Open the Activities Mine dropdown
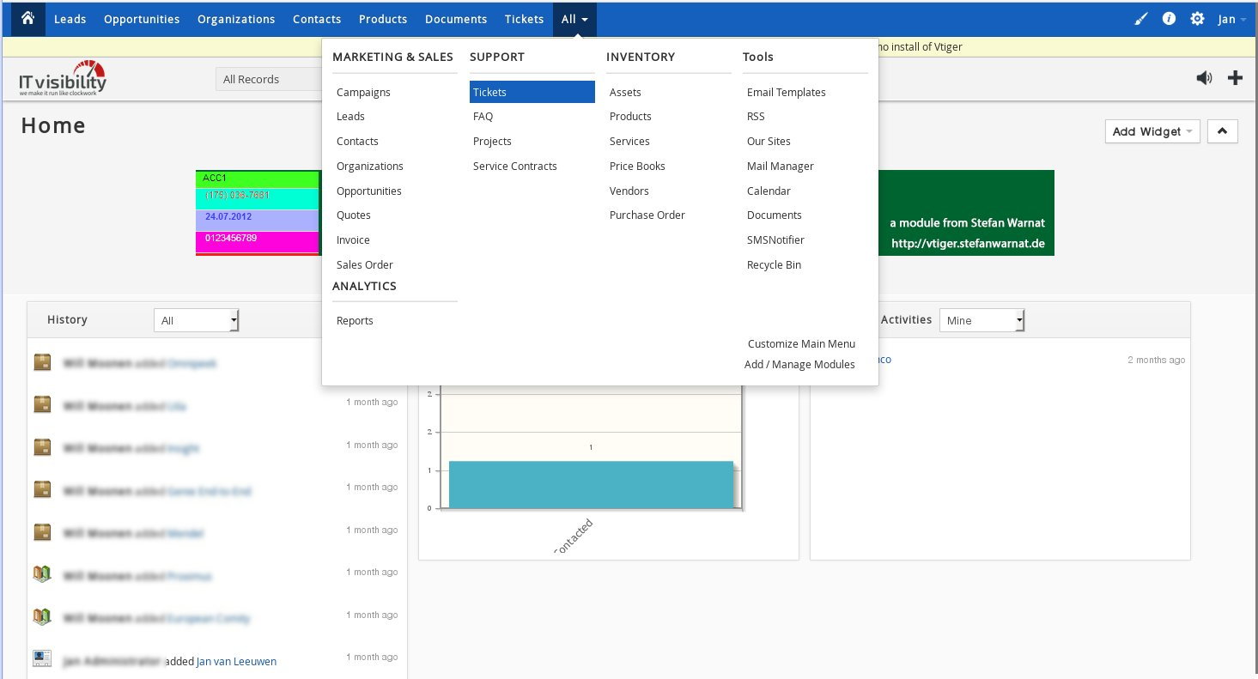The width and height of the screenshot is (1258, 679). point(981,320)
